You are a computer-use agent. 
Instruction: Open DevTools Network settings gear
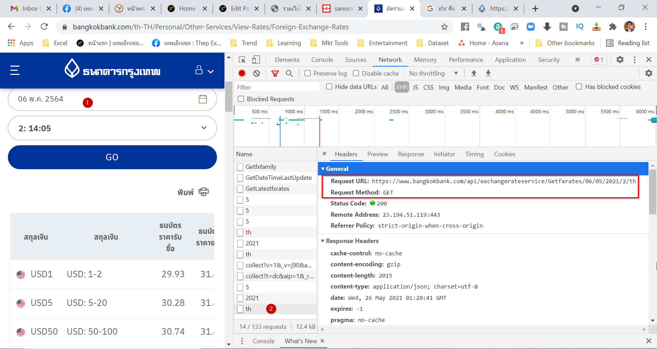tap(649, 73)
